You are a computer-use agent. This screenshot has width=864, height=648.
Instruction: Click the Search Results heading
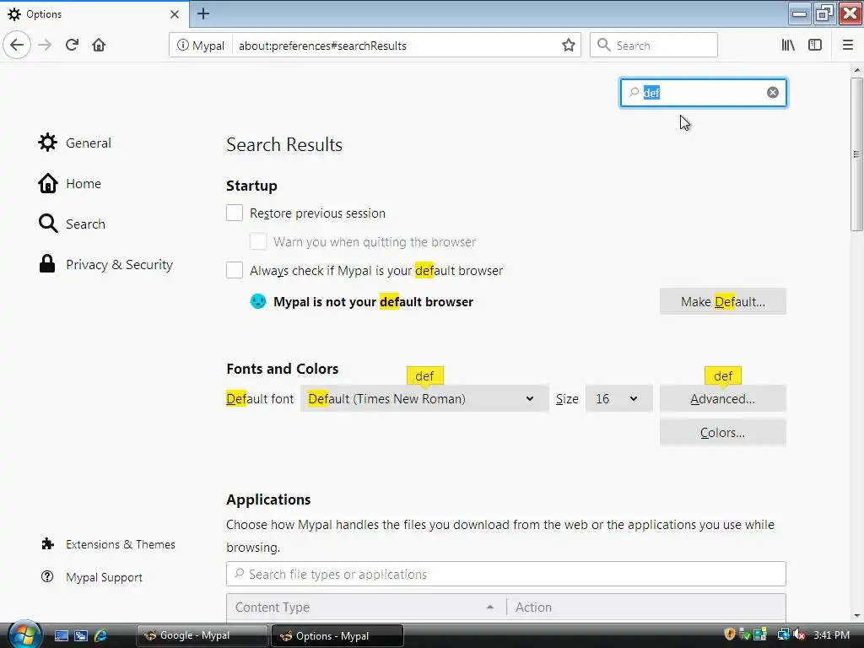[284, 144]
